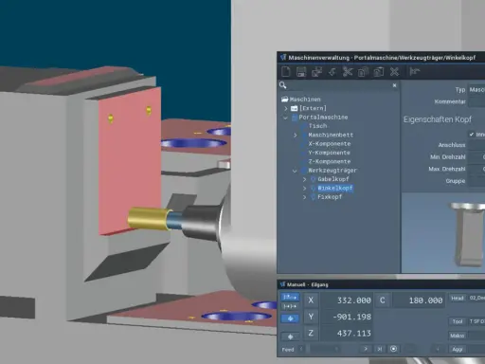This screenshot has width=485, height=364.
Task: Click the duplicate/insert component toolbar icon
Action: 316,72
